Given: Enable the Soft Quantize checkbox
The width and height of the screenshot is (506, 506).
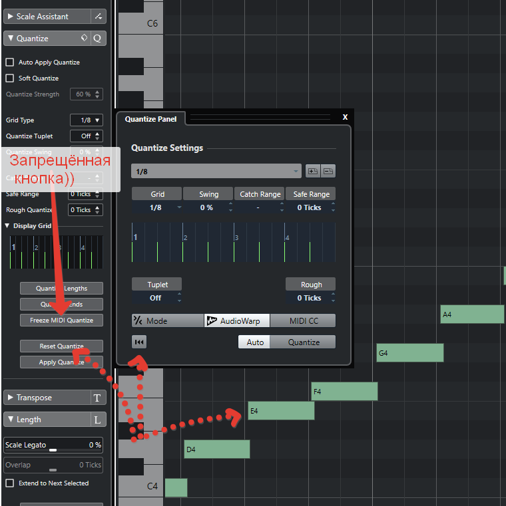Looking at the screenshot, I should click(x=10, y=78).
